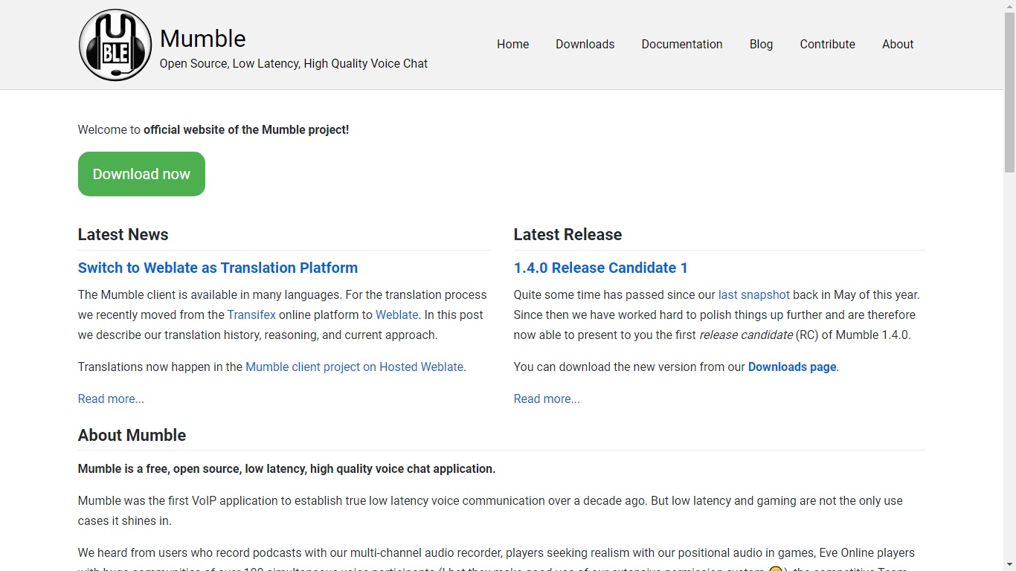Open 'Switch to Weblate as Translation Platform' article
The image size is (1016, 571).
click(218, 268)
